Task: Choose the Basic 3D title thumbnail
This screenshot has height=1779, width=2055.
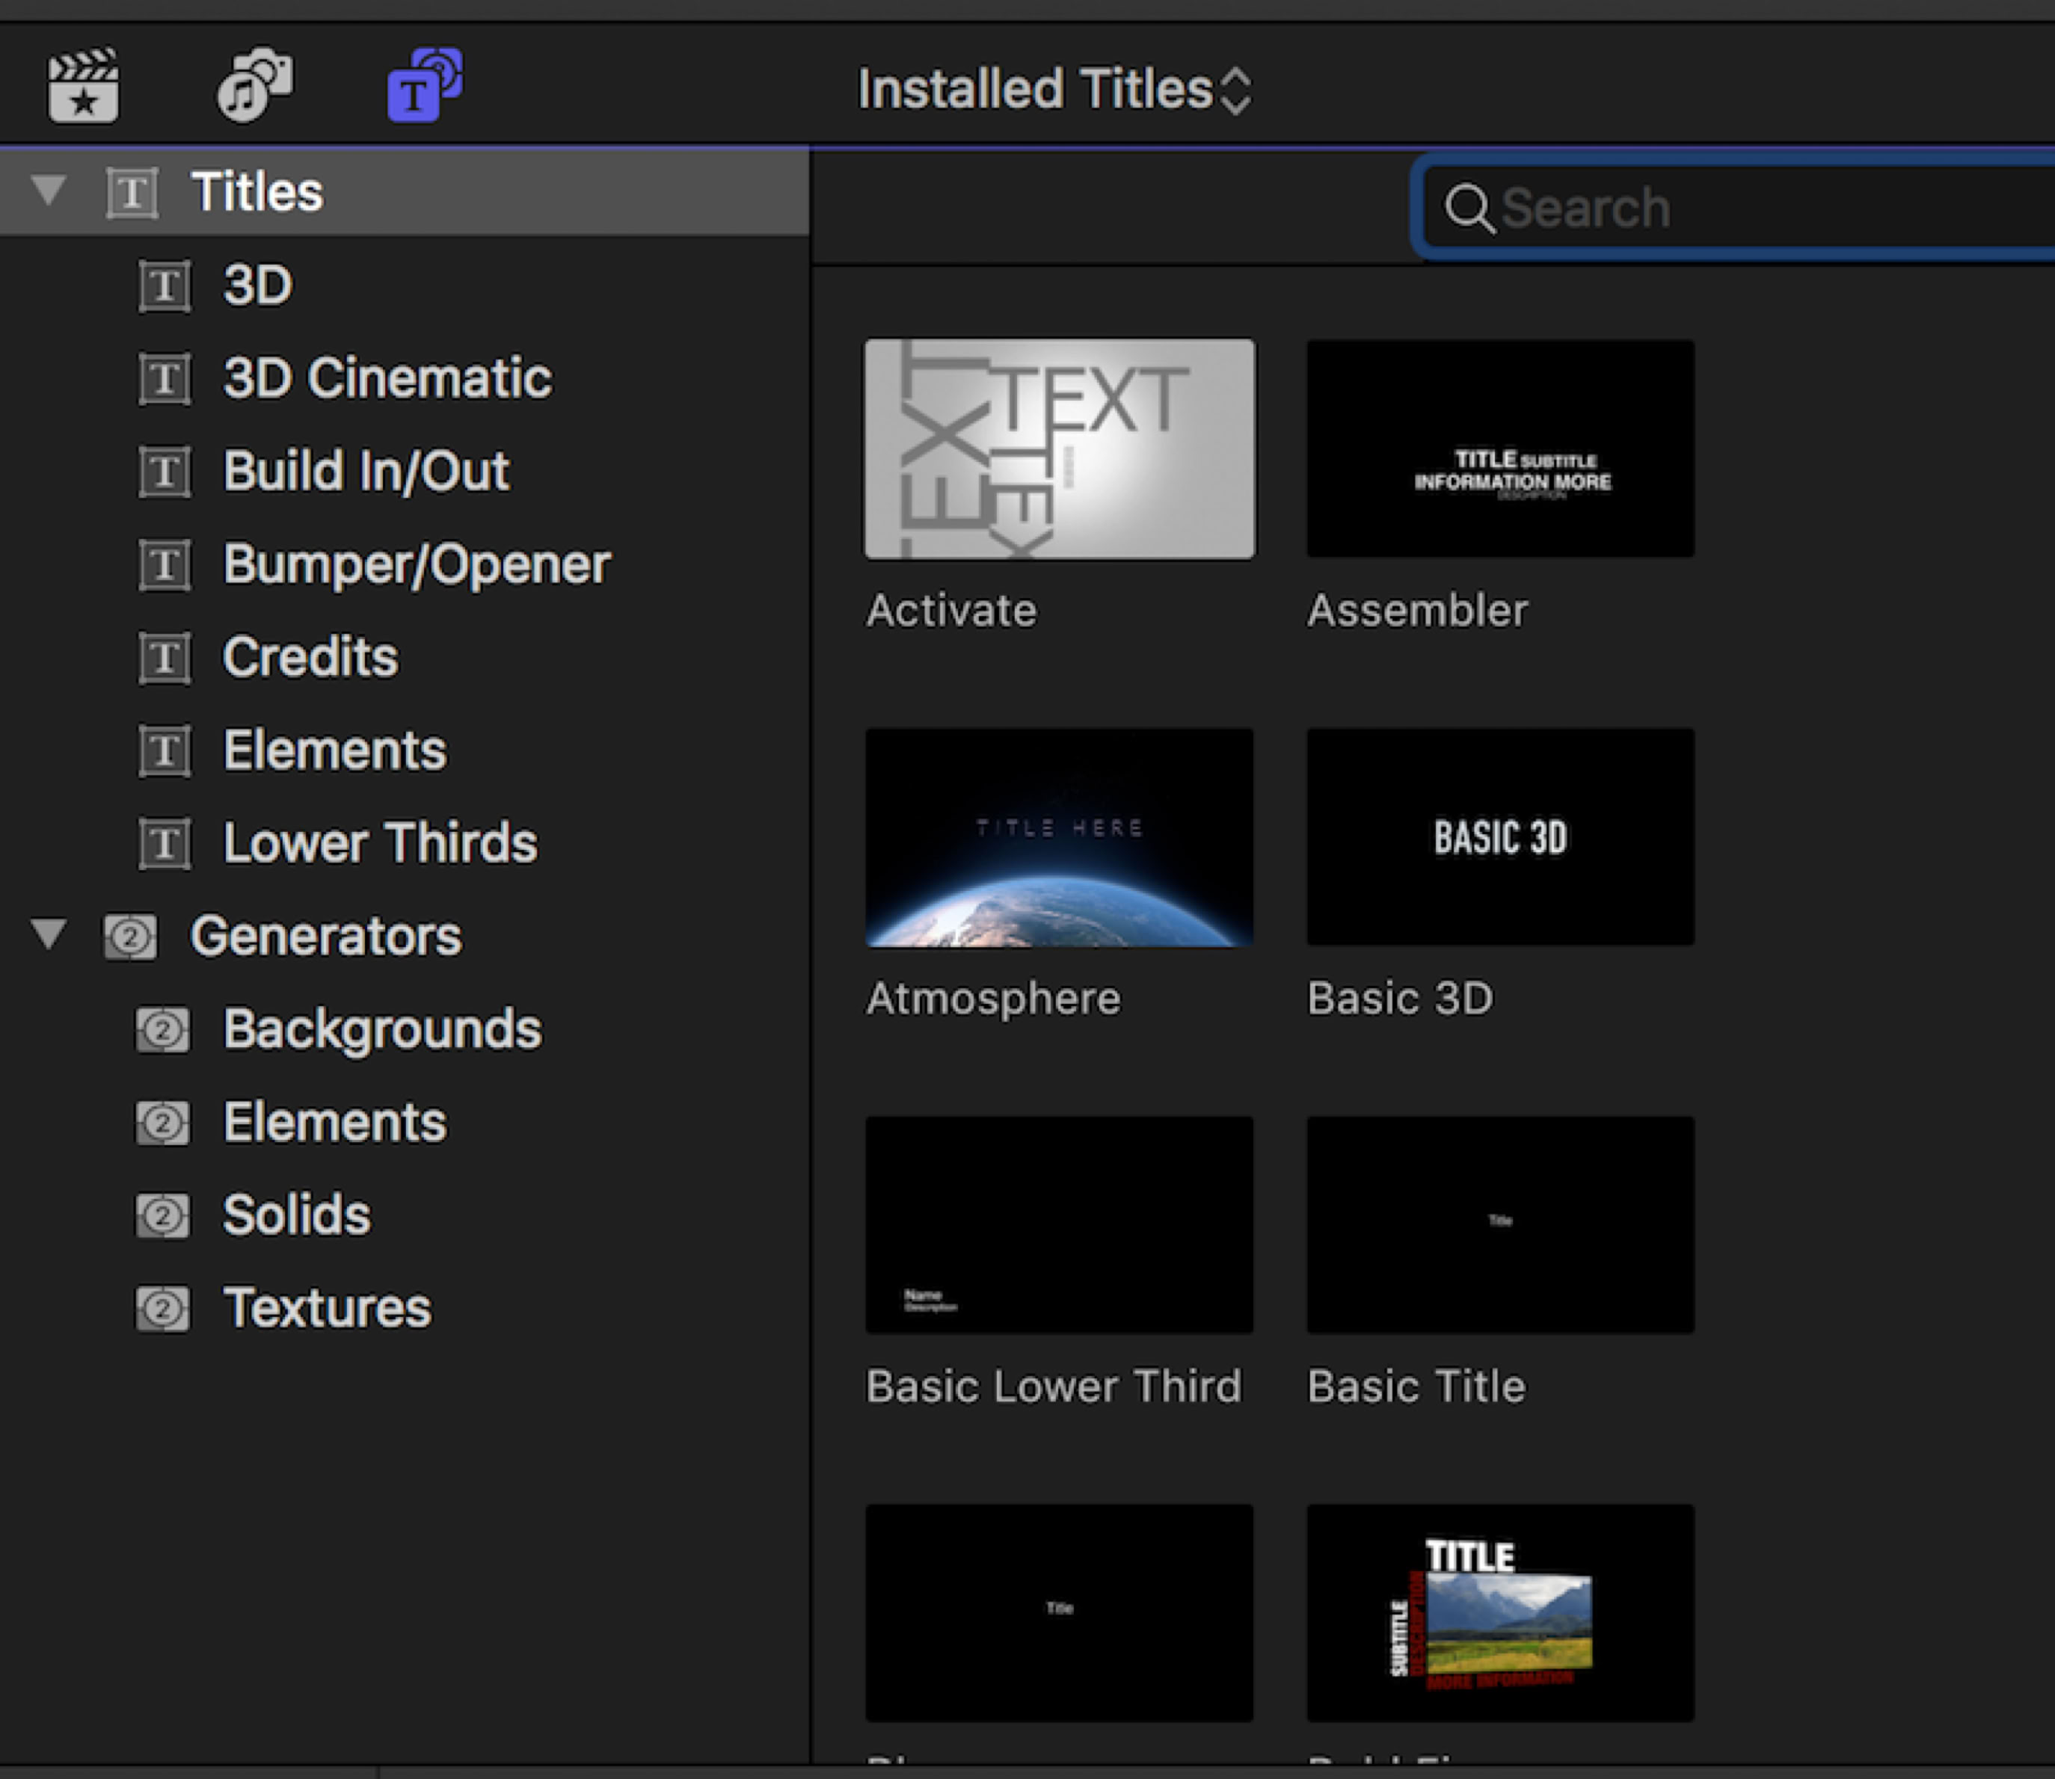Action: (1500, 837)
